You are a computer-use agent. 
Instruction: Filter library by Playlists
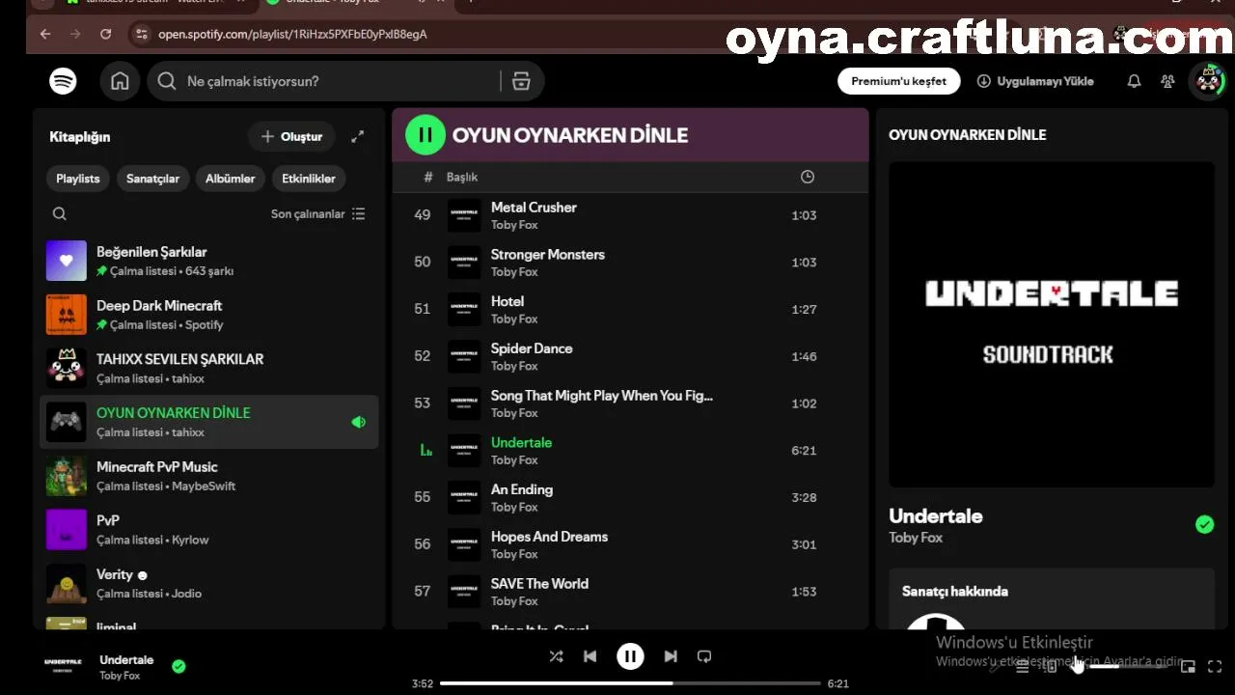78,179
